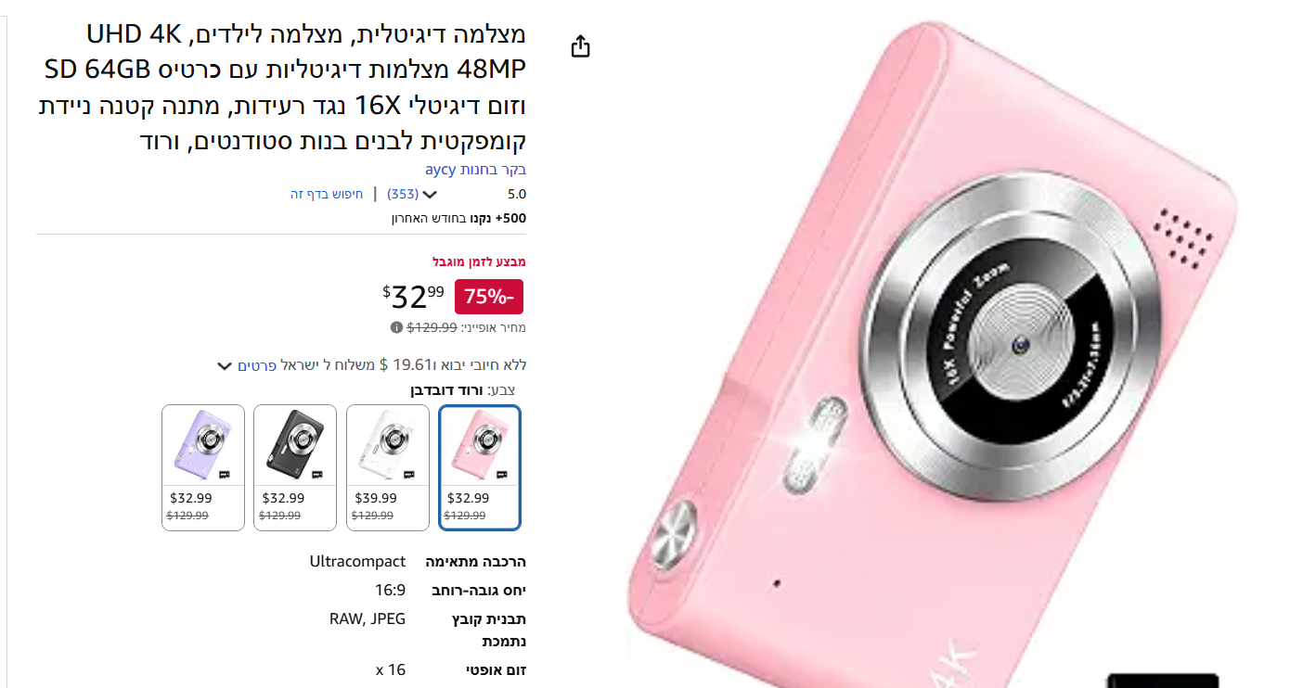This screenshot has height=688, width=1303.
Task: Click the RAW, JPEG file format value
Action: click(x=368, y=618)
